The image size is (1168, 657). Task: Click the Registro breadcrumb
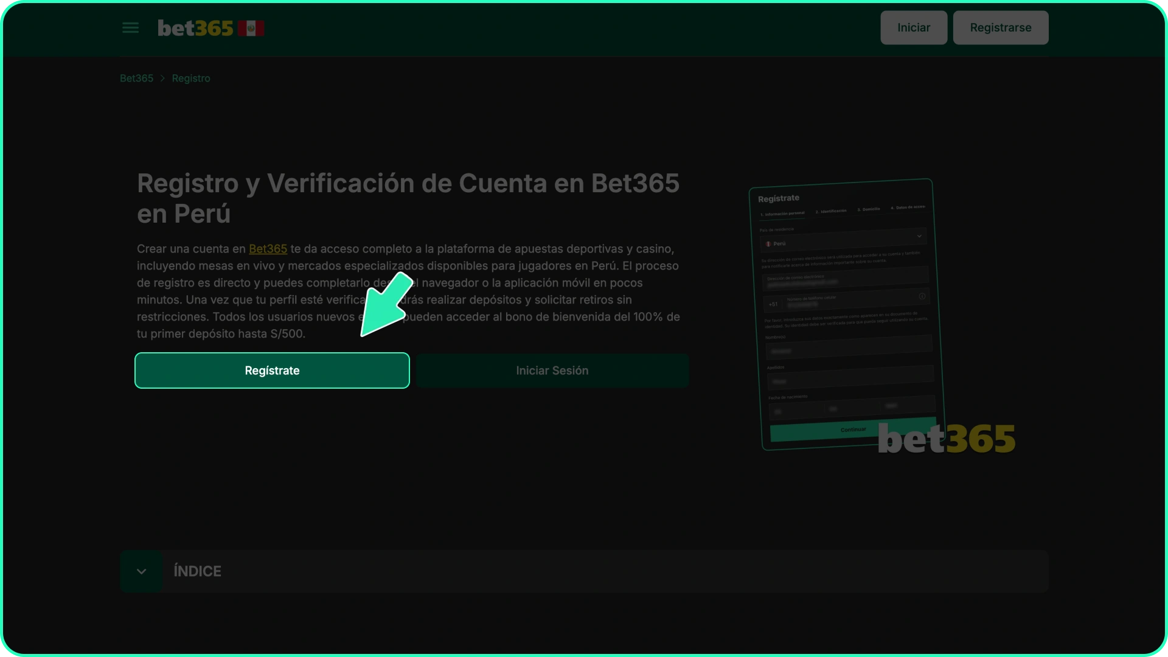pyautogui.click(x=191, y=78)
